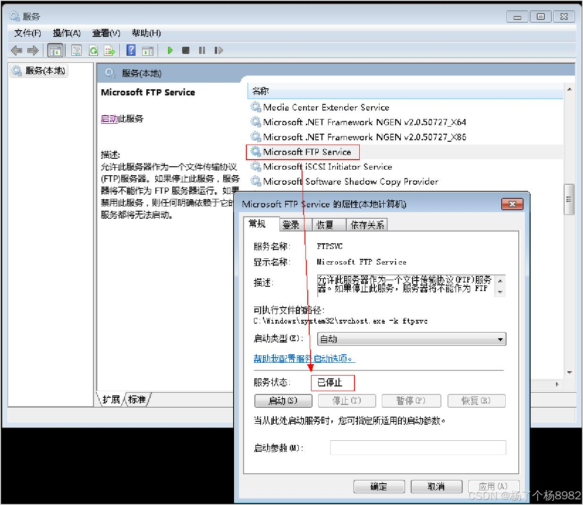Click the blue Help question mark icon
This screenshot has width=583, height=505.
pyautogui.click(x=131, y=50)
